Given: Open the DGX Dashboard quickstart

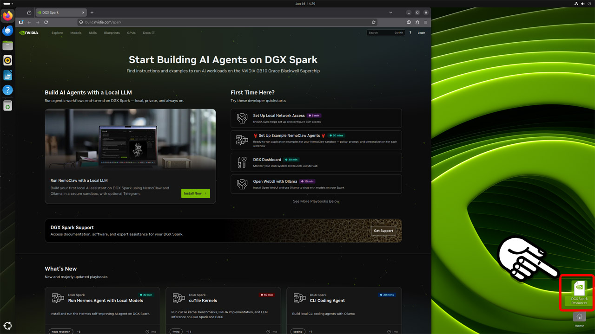Looking at the screenshot, I should 316,162.
